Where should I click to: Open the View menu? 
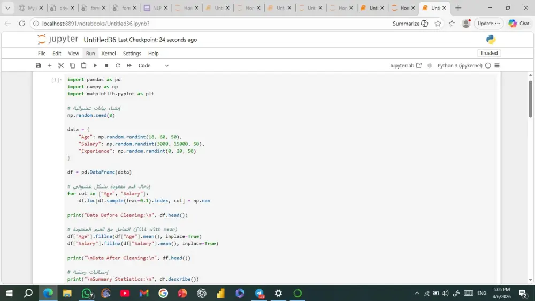pos(73,54)
